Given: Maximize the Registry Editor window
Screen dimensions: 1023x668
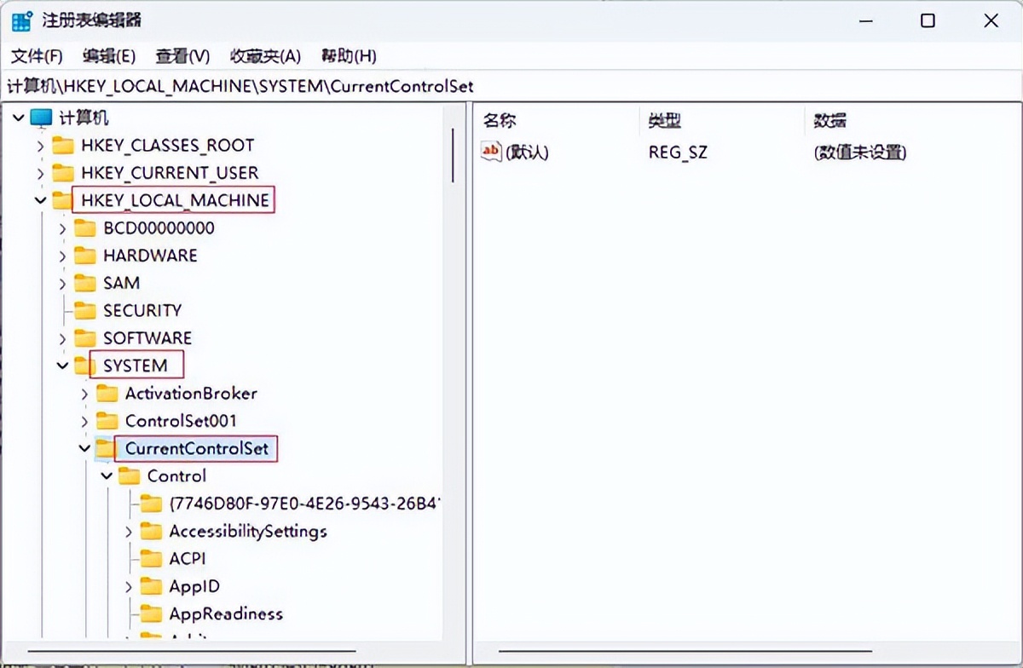Looking at the screenshot, I should tap(928, 21).
